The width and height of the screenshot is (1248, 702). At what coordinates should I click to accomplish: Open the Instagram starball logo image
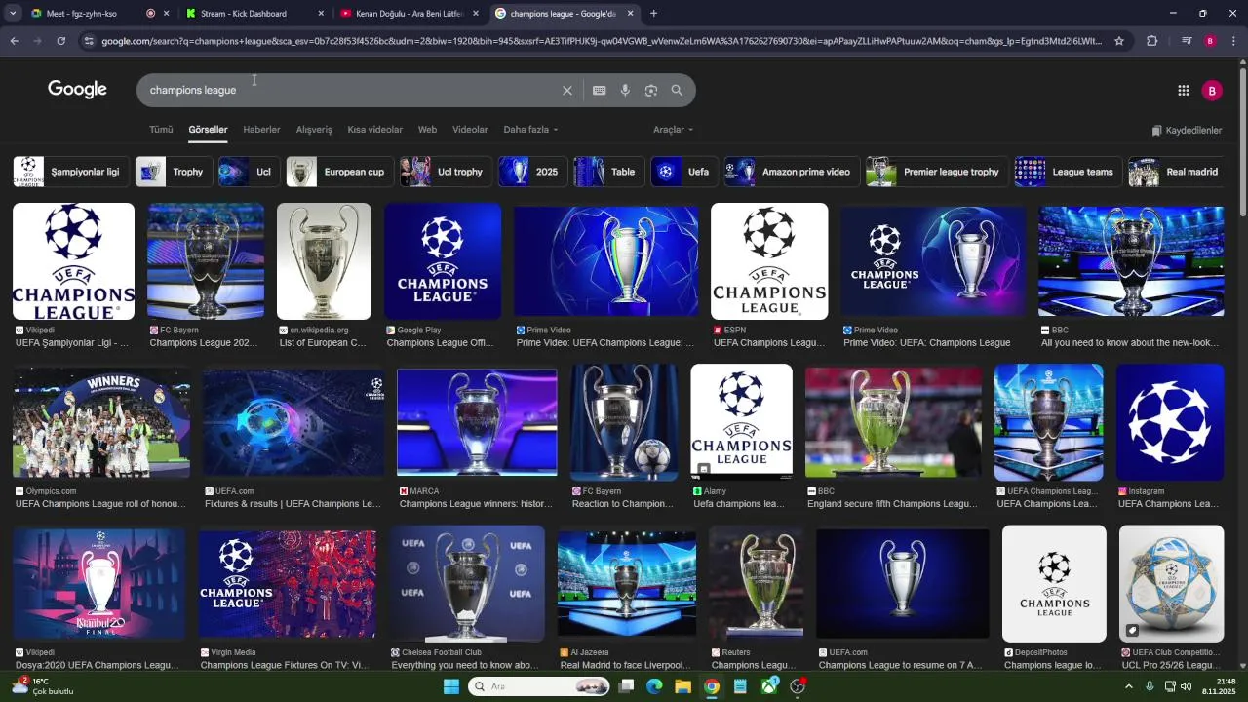[x=1170, y=422]
